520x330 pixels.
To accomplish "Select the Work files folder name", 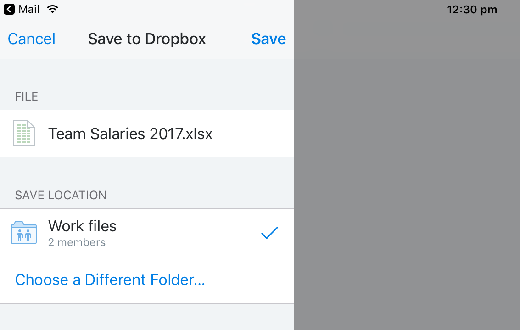I will (x=82, y=226).
